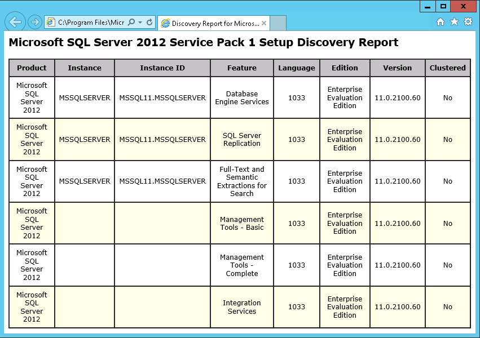Select the Integration Services cell
This screenshot has width=480, height=338.
[x=242, y=307]
